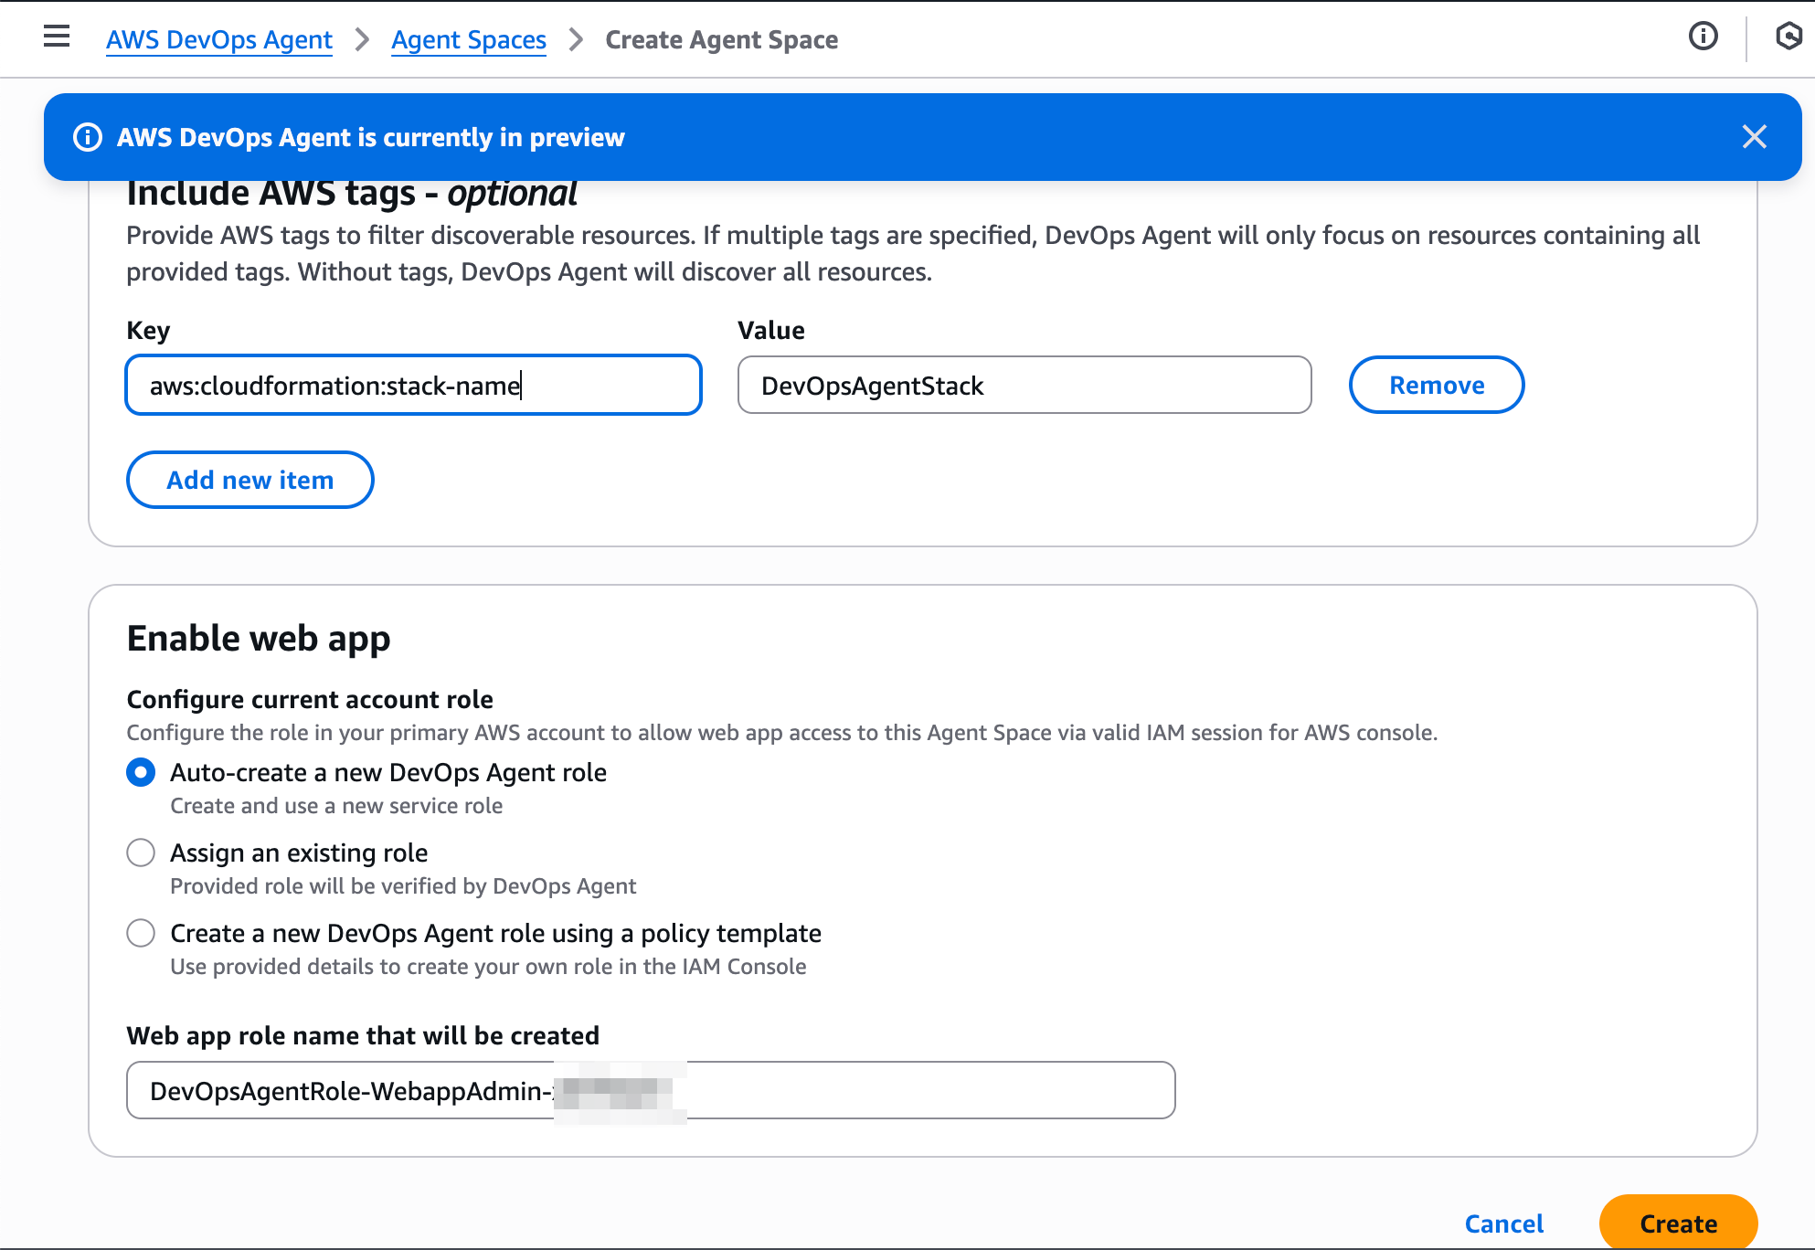Open the hexagon tools icon at top right

coord(1788,37)
